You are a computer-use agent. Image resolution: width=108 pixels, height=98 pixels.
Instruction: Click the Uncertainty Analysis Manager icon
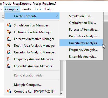pyautogui.click(x=9, y=52)
